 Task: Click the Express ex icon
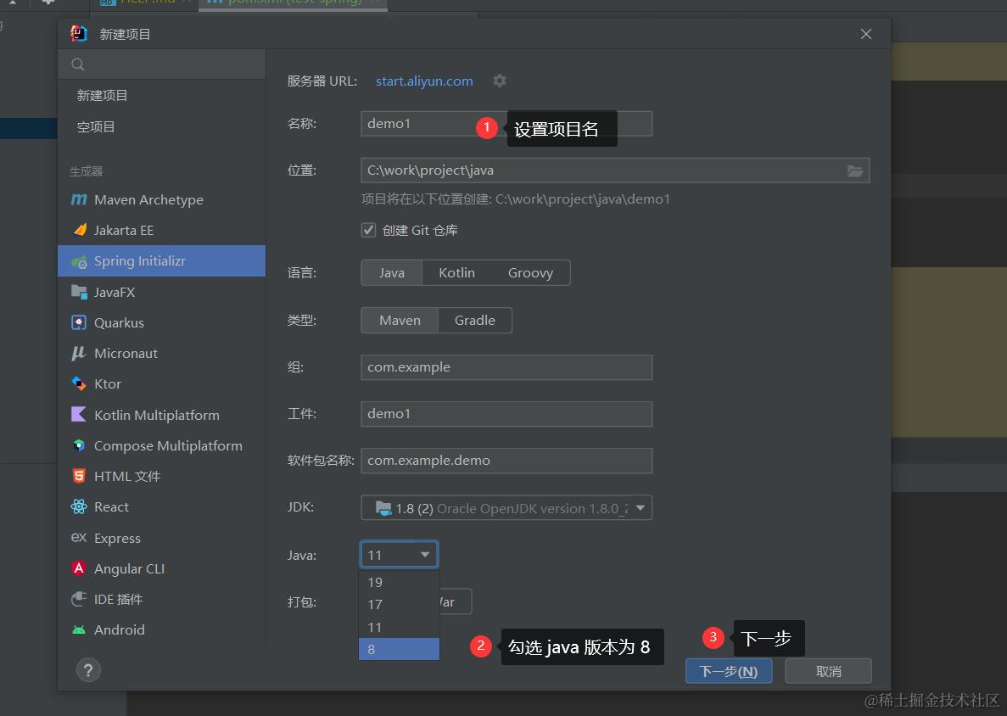click(78, 538)
